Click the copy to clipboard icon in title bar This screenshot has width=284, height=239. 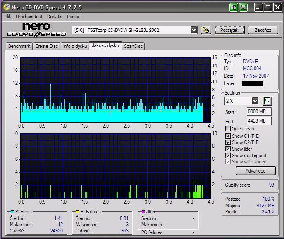[x=234, y=7]
